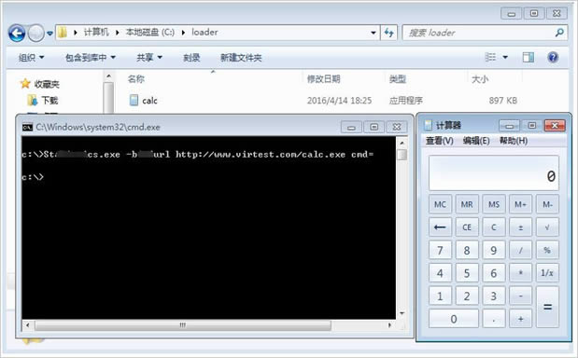Open Explorer help question mark icon
The width and height of the screenshot is (578, 358).
tap(553, 57)
